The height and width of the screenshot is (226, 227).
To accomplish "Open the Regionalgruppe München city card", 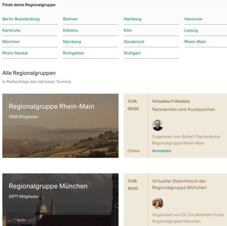I will (x=60, y=199).
